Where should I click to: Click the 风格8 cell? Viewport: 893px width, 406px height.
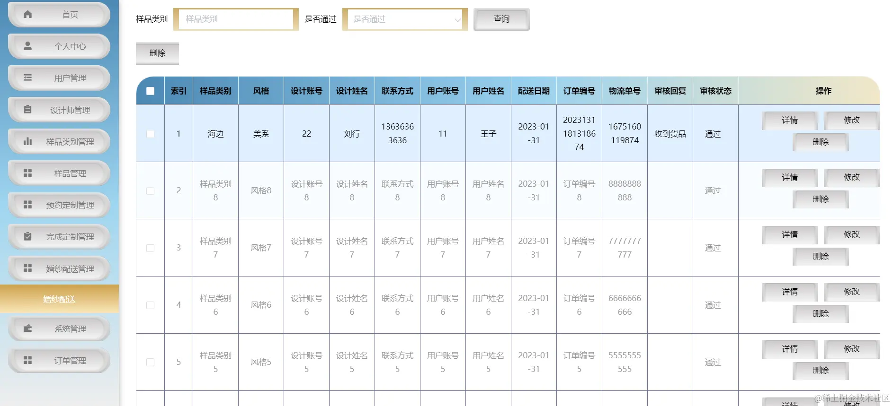[x=261, y=191]
